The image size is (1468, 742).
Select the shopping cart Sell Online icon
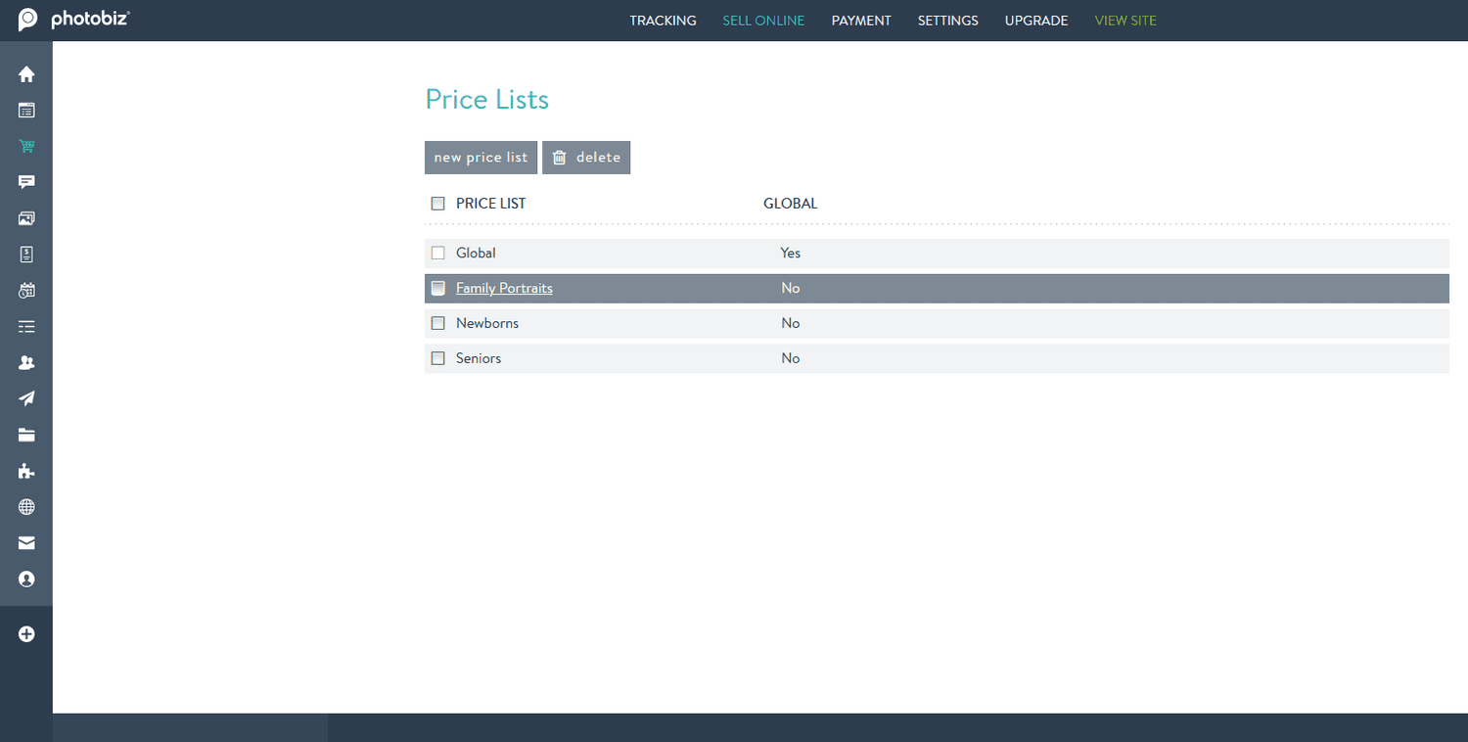point(26,145)
